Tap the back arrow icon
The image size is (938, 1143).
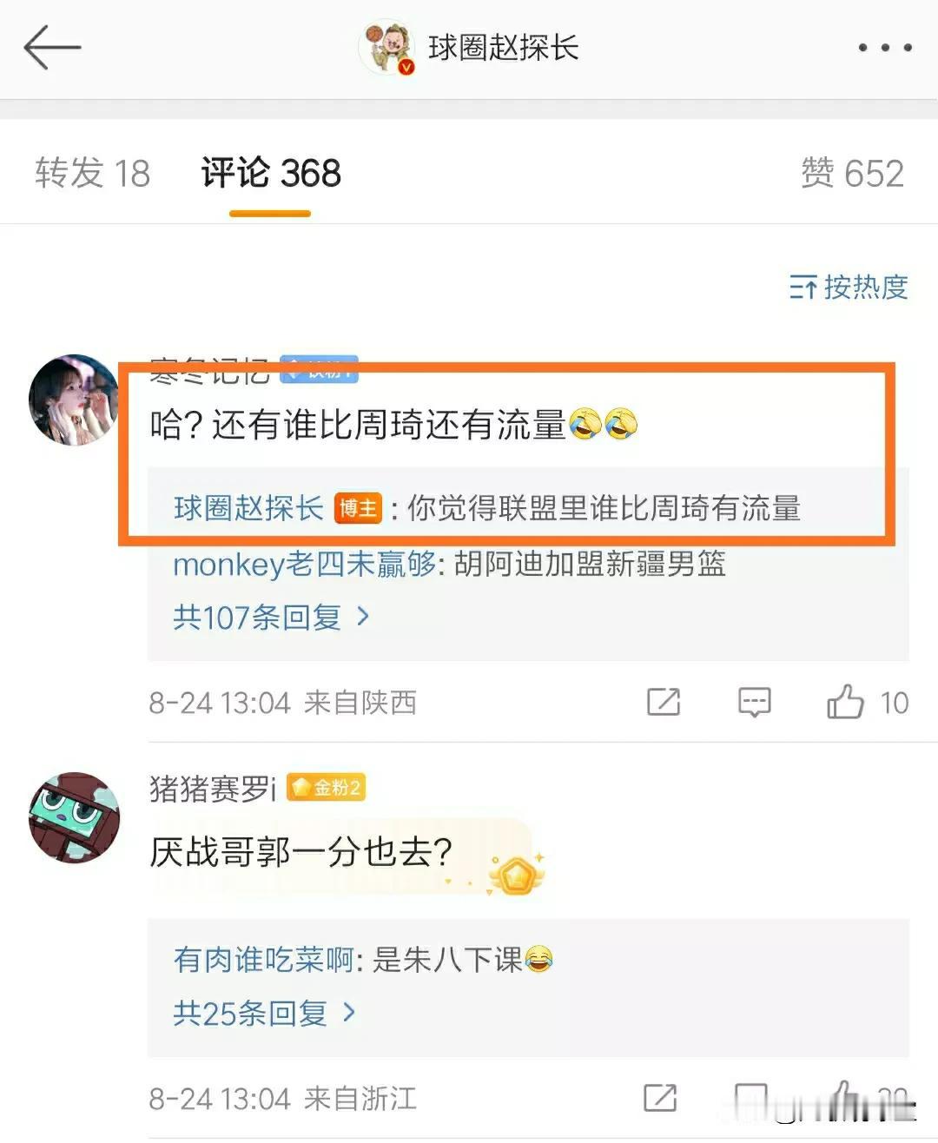(52, 47)
